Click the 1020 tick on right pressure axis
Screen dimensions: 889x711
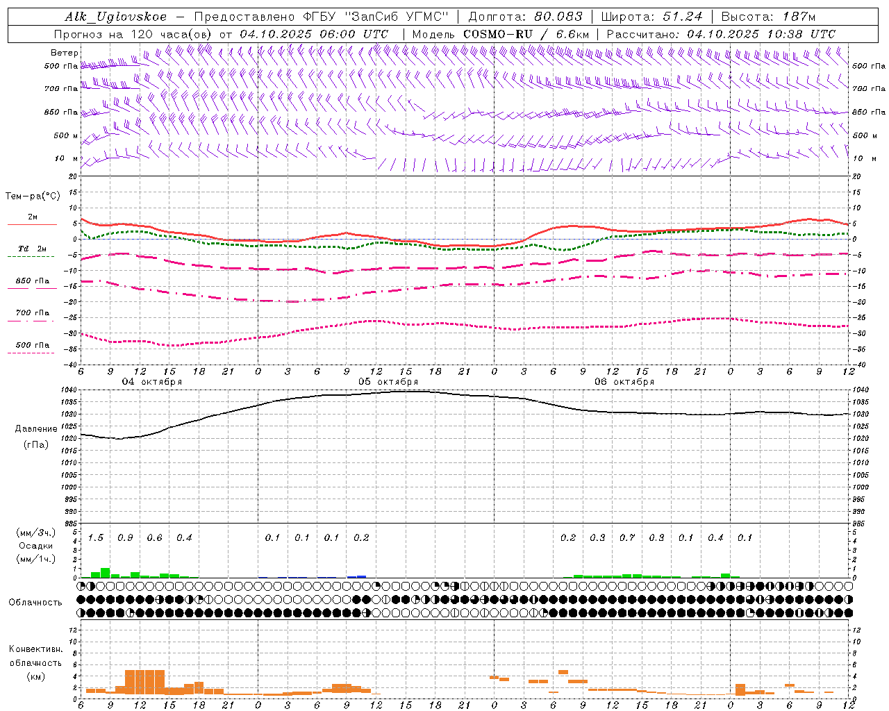tap(860, 439)
